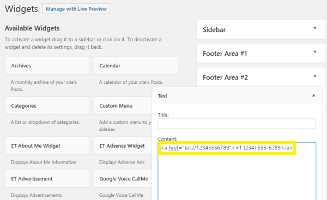This screenshot has height=200, width=327.
Task: Click the 'Title:' field label
Action: point(163,115)
